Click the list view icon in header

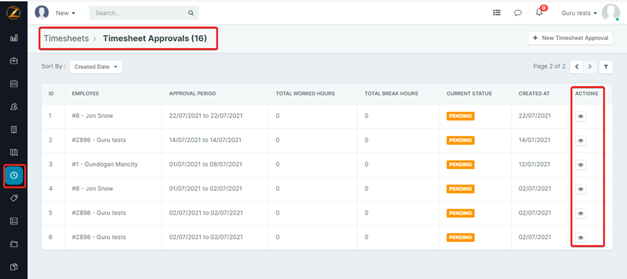(x=496, y=12)
